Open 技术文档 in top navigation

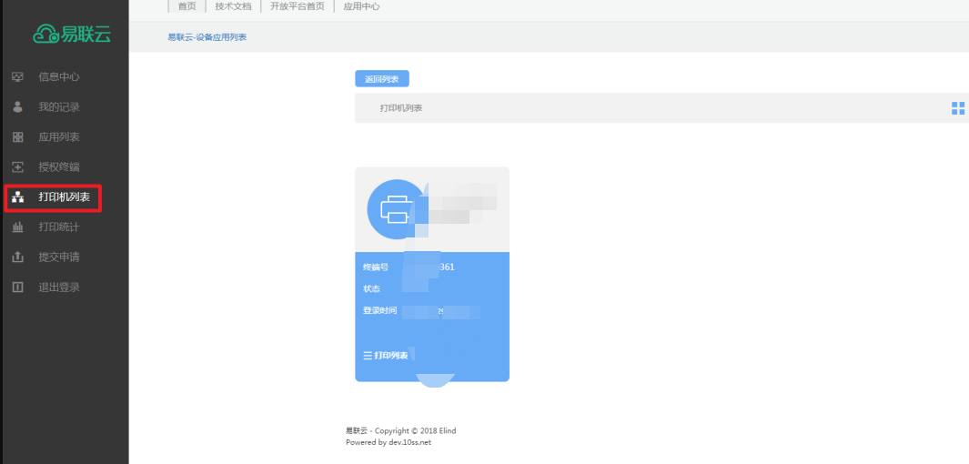[233, 6]
